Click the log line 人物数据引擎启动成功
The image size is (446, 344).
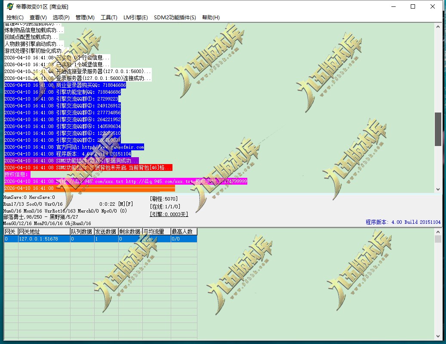(x=34, y=44)
